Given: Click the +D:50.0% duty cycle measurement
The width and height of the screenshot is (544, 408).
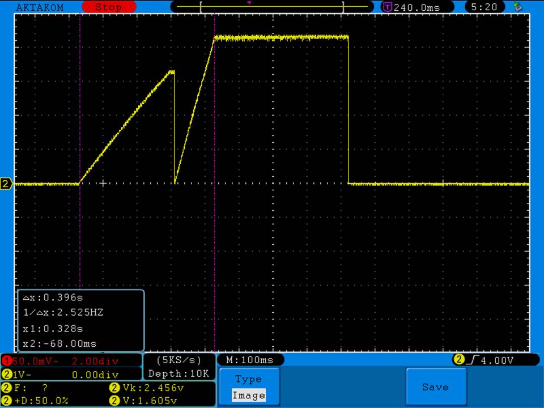Looking at the screenshot, I should pyautogui.click(x=40, y=401).
